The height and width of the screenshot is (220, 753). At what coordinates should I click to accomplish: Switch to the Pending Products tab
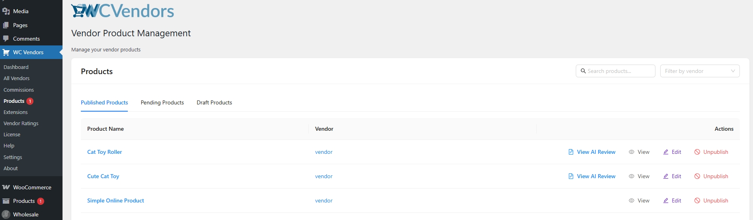(162, 102)
